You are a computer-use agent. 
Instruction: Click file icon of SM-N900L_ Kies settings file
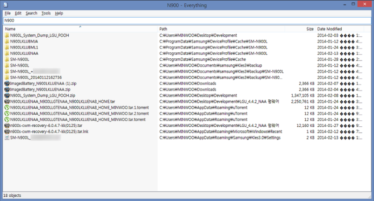7,138
